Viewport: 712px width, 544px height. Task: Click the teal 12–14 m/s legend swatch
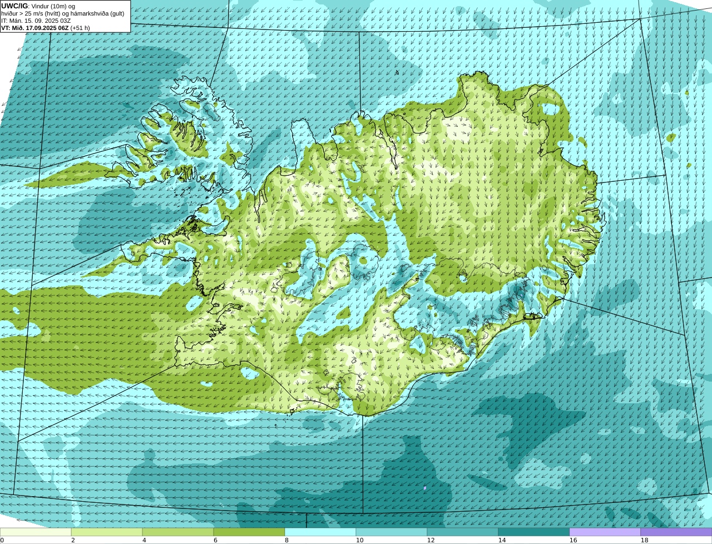coord(463,532)
